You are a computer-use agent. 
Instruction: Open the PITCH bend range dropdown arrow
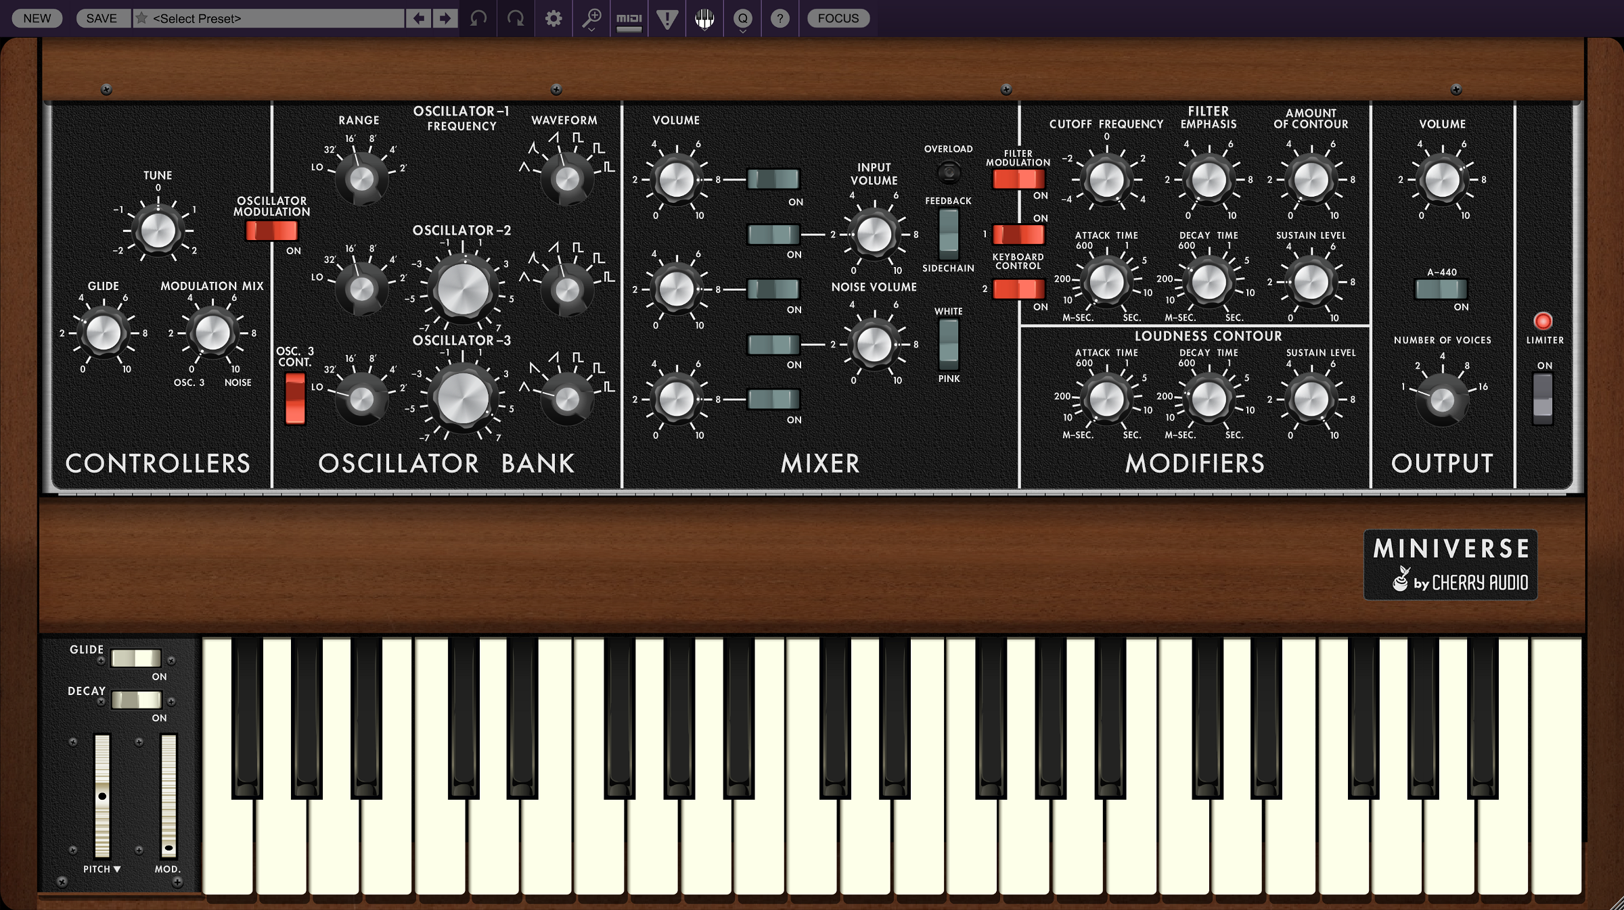point(117,869)
